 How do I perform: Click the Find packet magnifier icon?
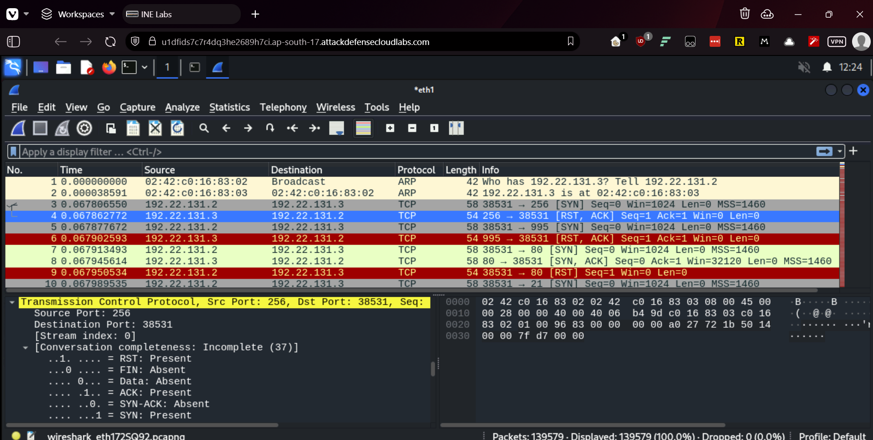pyautogui.click(x=204, y=128)
